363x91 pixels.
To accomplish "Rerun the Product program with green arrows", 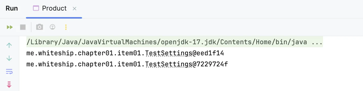I will pyautogui.click(x=10, y=27).
